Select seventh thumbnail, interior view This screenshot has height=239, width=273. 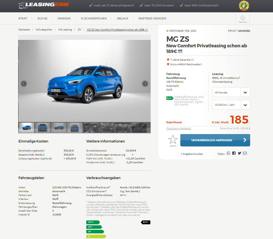(x=123, y=128)
